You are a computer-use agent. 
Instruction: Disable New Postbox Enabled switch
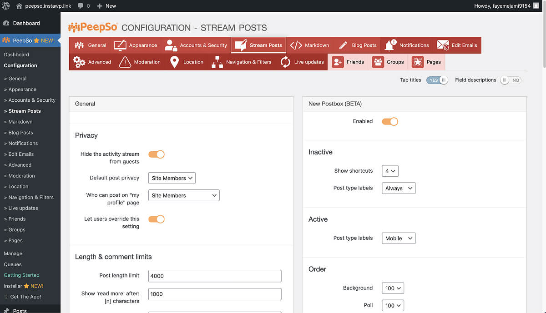point(390,121)
